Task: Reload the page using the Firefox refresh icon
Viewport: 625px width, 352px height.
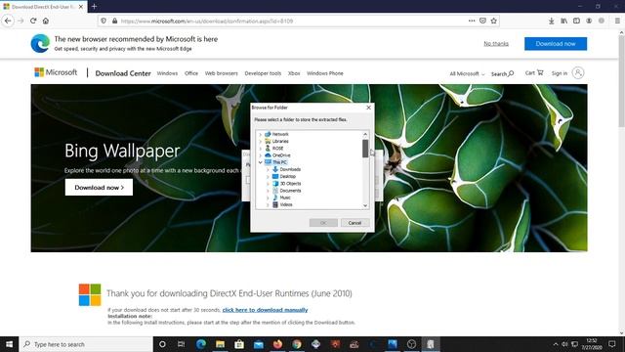Action: coord(33,21)
